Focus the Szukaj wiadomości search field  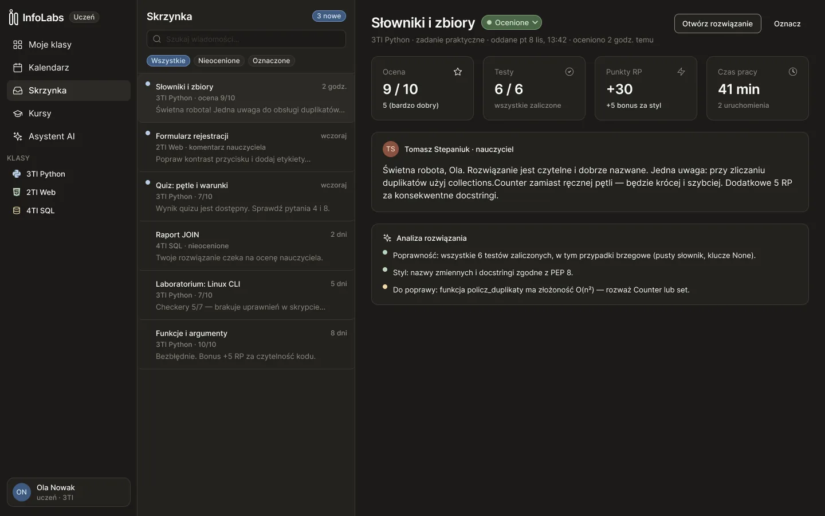point(246,39)
